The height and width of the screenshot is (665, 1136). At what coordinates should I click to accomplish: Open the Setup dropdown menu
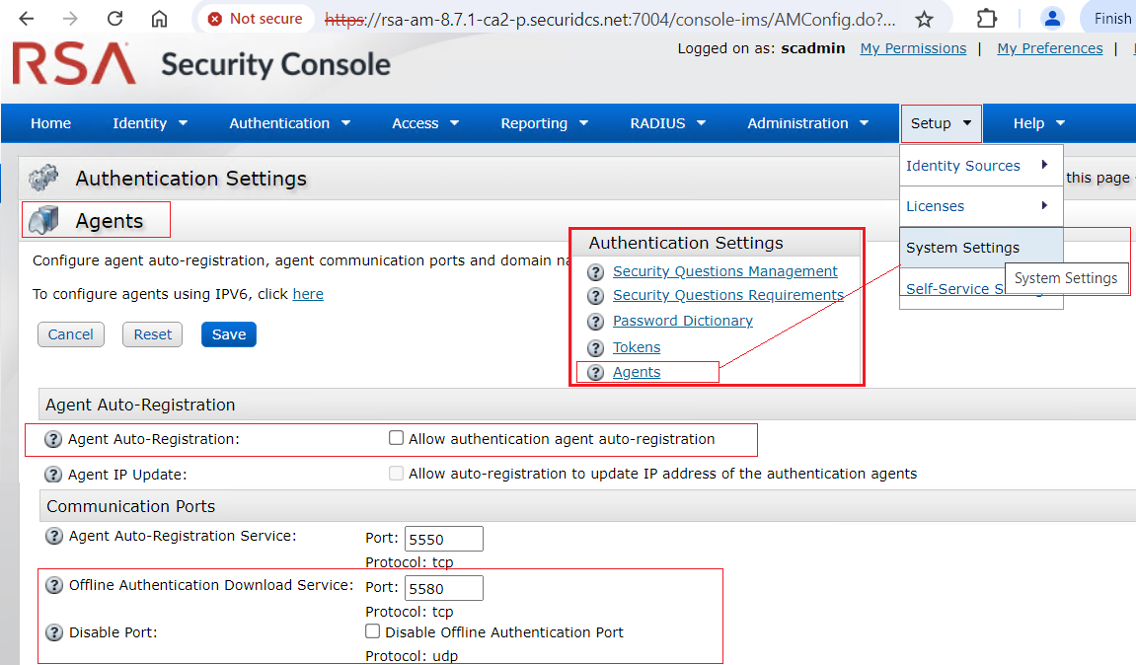tap(940, 123)
